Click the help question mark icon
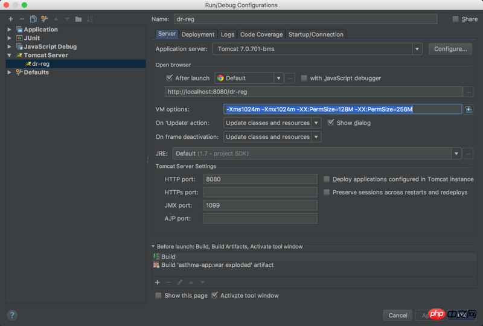 pos(12,315)
